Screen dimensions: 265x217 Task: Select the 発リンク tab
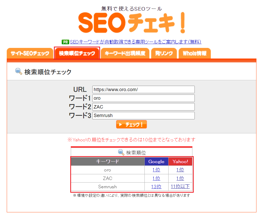pos(164,53)
